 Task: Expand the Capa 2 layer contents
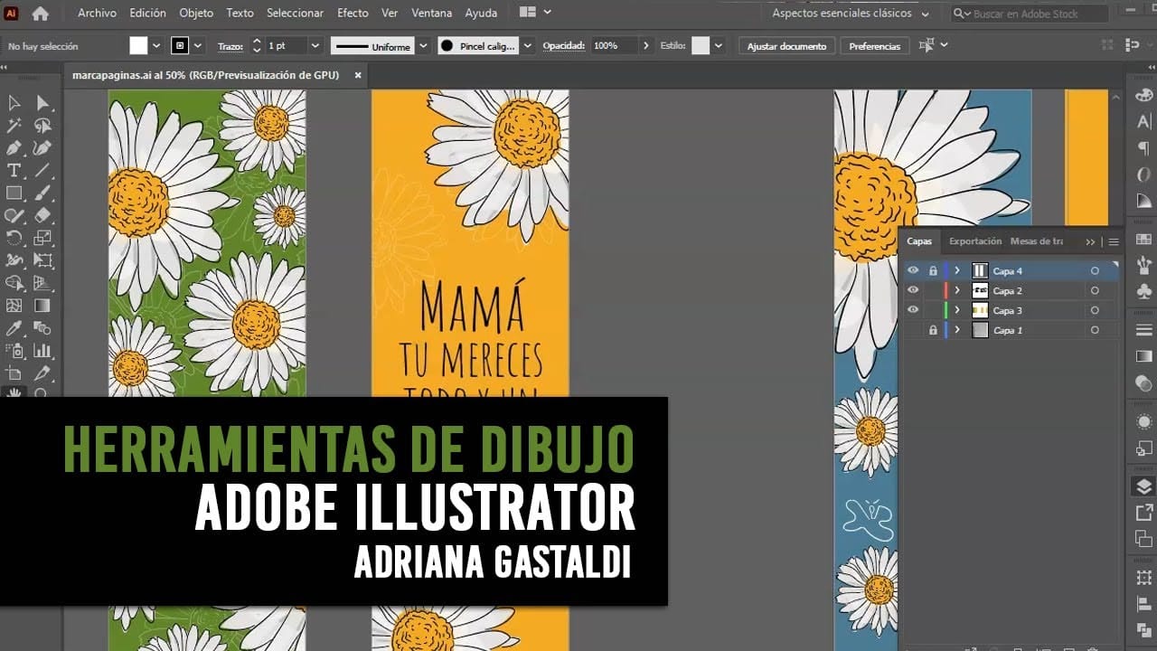(957, 290)
